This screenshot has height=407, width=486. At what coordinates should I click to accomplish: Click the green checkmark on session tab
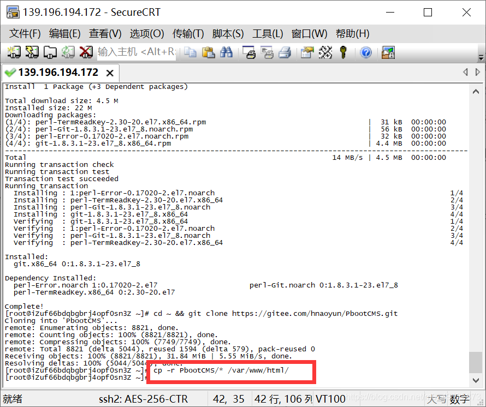click(x=10, y=73)
